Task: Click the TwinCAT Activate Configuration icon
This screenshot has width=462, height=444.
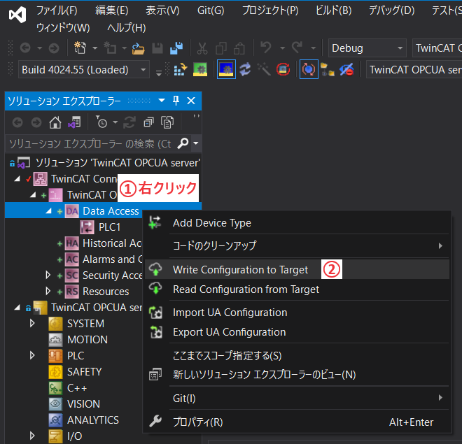Action: 181,70
